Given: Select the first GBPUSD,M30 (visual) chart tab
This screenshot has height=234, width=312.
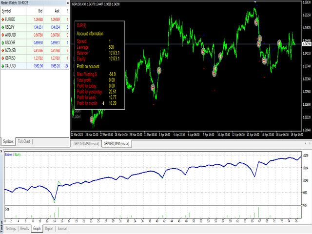Looking at the screenshot, I should (86, 144).
